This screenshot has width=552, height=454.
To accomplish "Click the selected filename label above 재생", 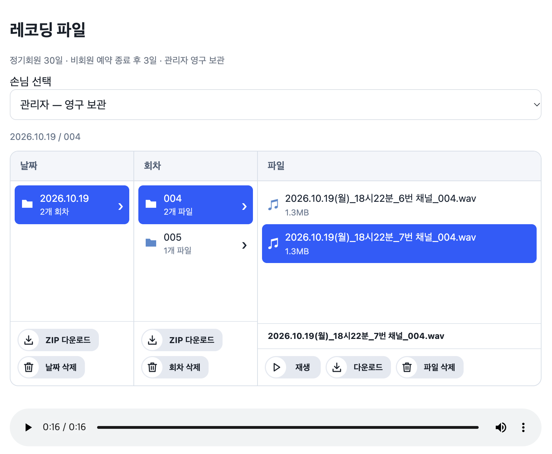I will 356,336.
